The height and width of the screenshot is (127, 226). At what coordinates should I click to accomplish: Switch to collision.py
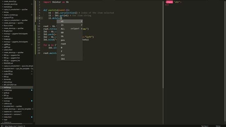click(x=8, y=103)
